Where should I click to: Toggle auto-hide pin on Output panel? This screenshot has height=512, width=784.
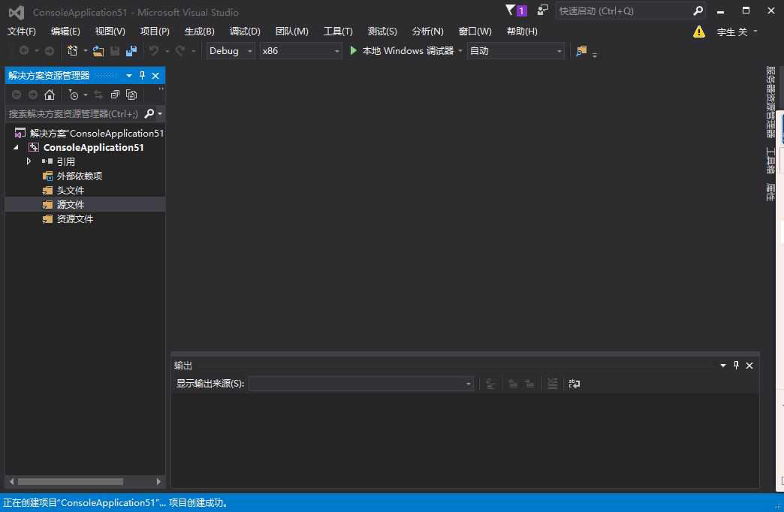click(x=736, y=366)
